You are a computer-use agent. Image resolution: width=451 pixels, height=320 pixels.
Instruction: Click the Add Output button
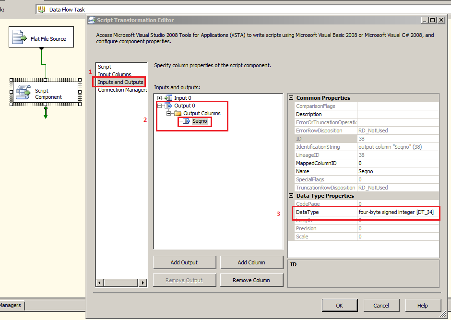tap(184, 262)
